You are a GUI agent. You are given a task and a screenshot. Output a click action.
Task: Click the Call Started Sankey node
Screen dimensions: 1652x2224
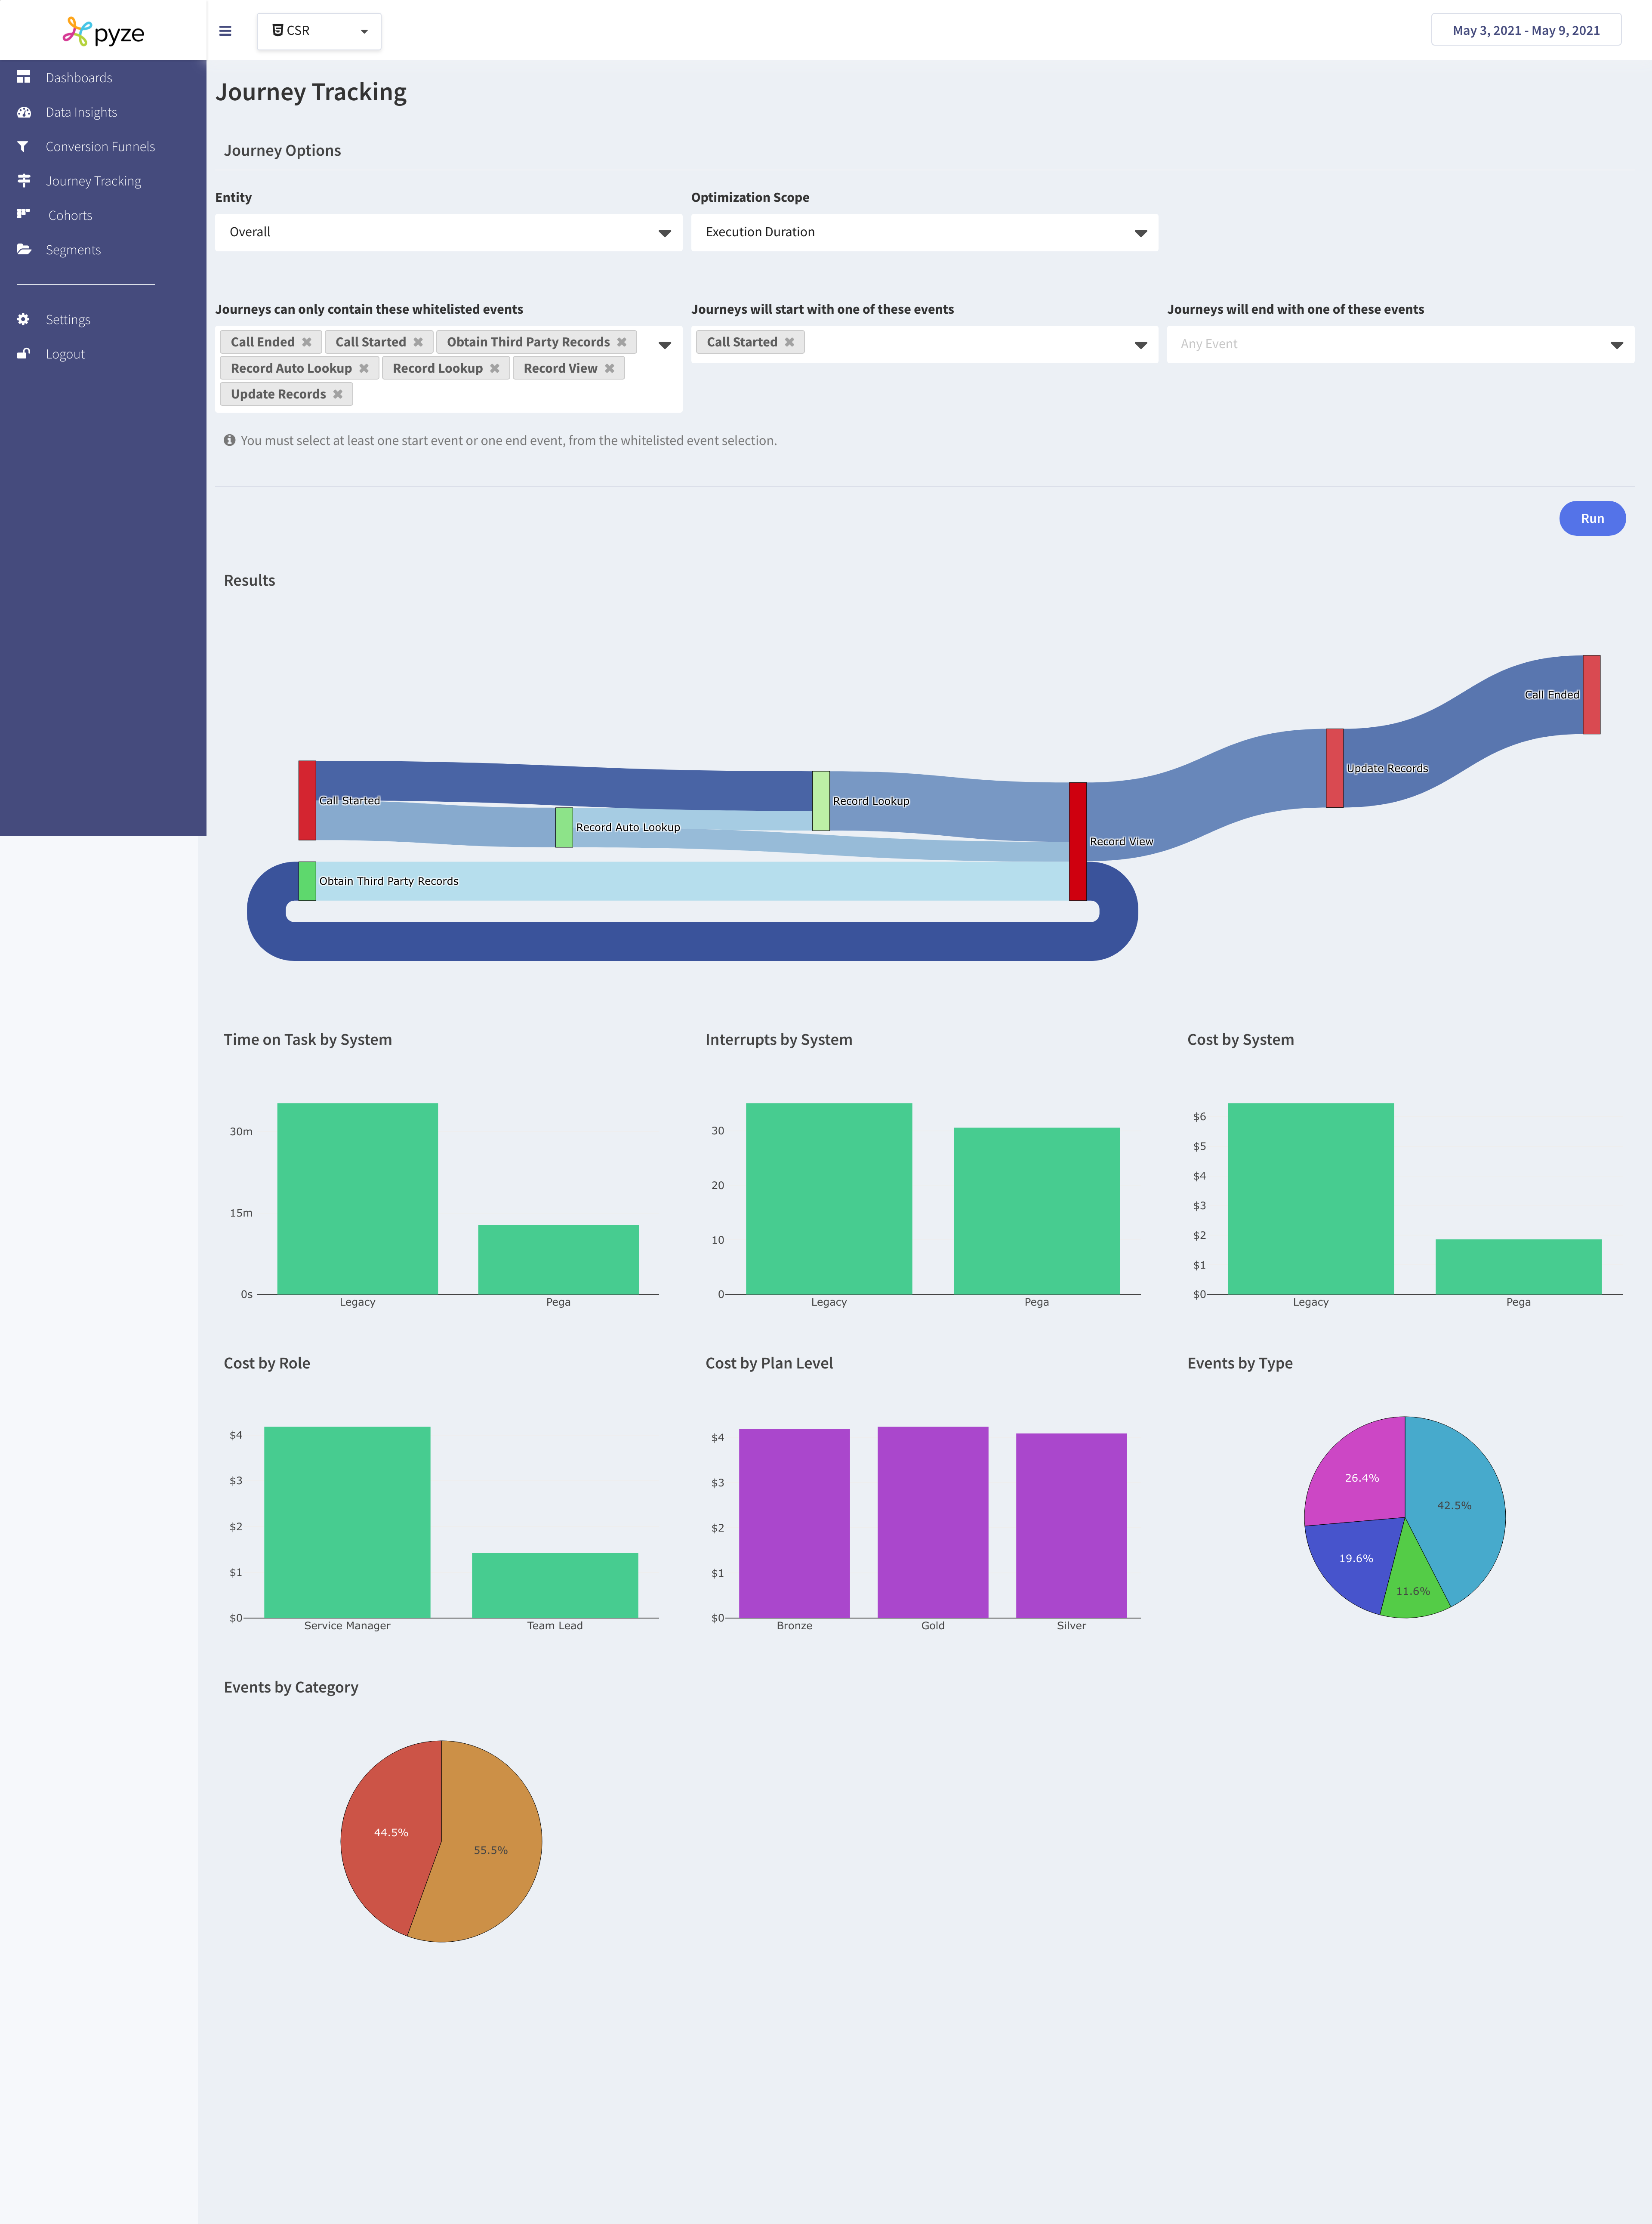pos(307,800)
